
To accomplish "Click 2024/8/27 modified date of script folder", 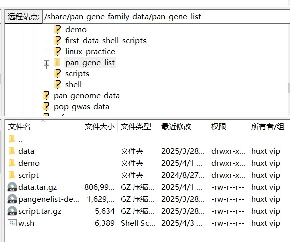I will tap(183, 175).
